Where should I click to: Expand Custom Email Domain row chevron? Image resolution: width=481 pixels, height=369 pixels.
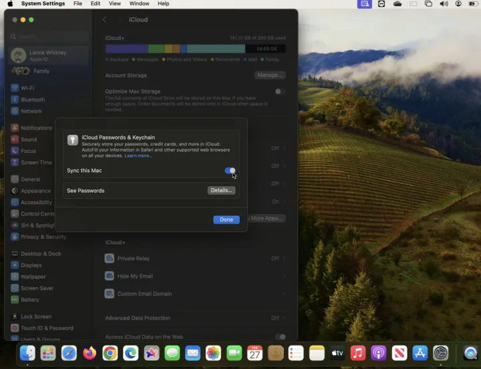click(x=285, y=294)
